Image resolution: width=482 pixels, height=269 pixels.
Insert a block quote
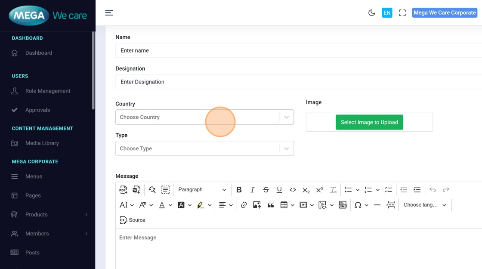(x=271, y=205)
